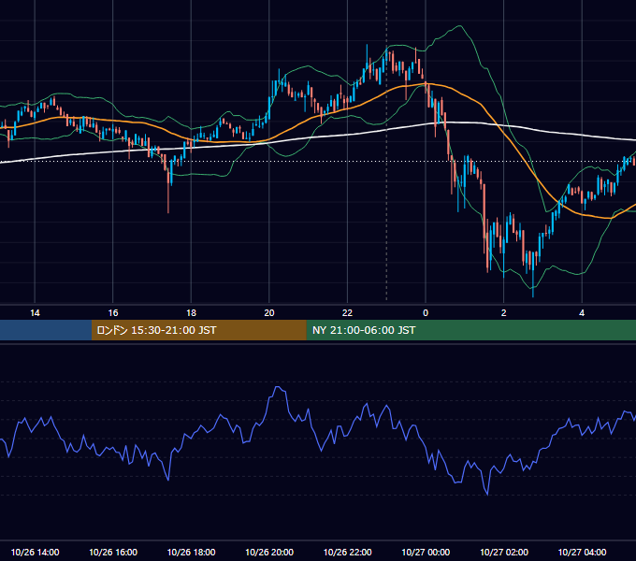Click the London 15:30-21:00 JST session band
Image resolution: width=636 pixels, height=561 pixels.
pos(198,330)
